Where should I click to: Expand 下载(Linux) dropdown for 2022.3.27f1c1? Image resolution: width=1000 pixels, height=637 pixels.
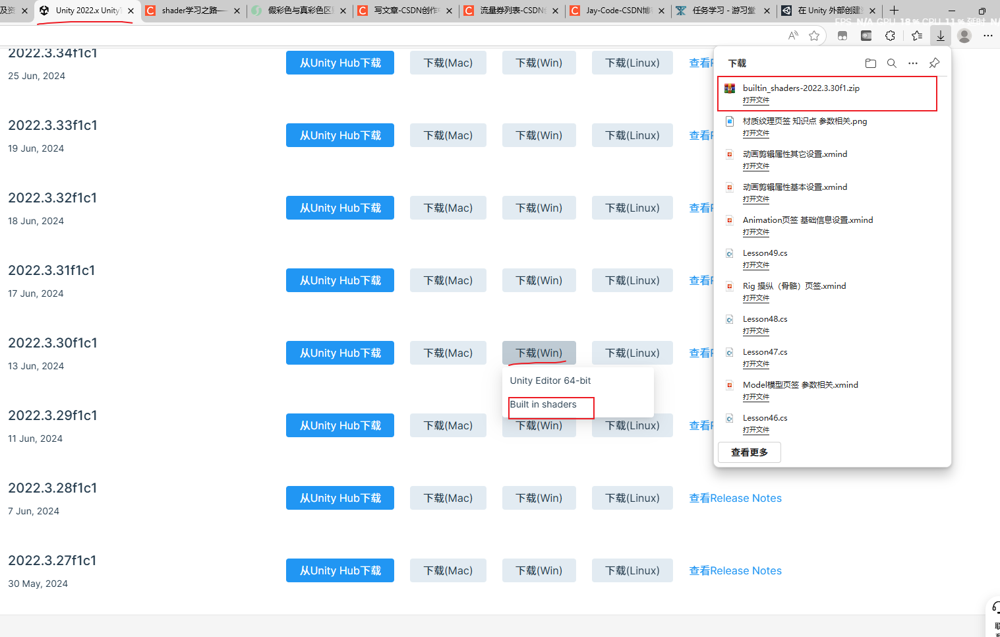click(632, 570)
